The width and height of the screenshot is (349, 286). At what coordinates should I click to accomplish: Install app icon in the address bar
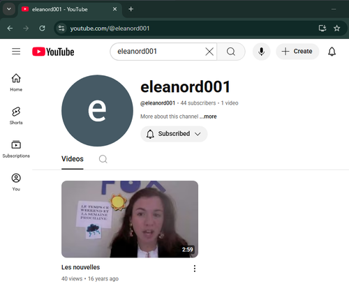coord(322,29)
